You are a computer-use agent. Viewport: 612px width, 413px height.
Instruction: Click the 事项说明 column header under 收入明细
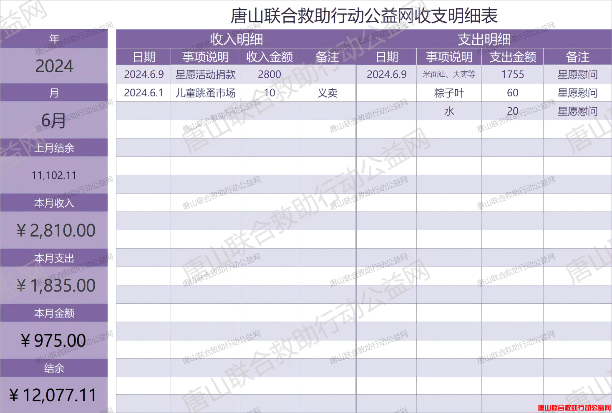205,57
